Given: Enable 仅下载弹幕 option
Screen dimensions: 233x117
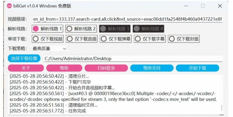Looking at the screenshot, I should (116, 39).
